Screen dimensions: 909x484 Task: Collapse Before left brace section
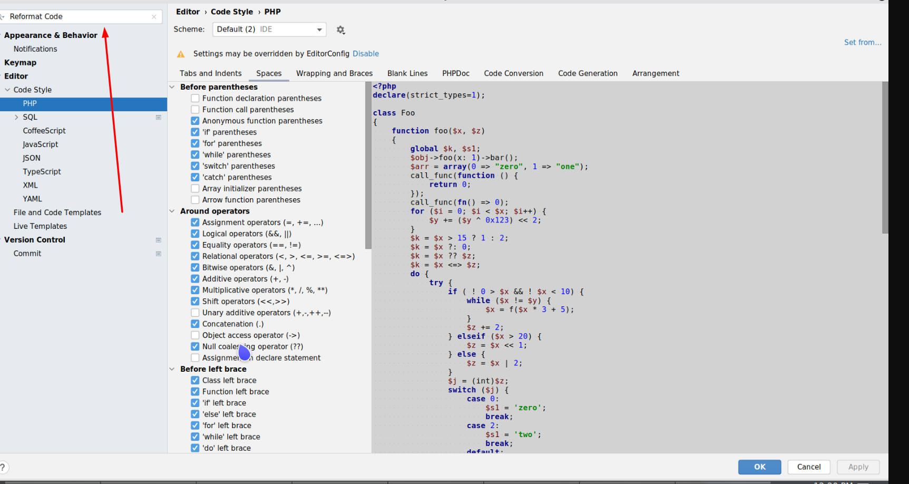[x=172, y=369]
